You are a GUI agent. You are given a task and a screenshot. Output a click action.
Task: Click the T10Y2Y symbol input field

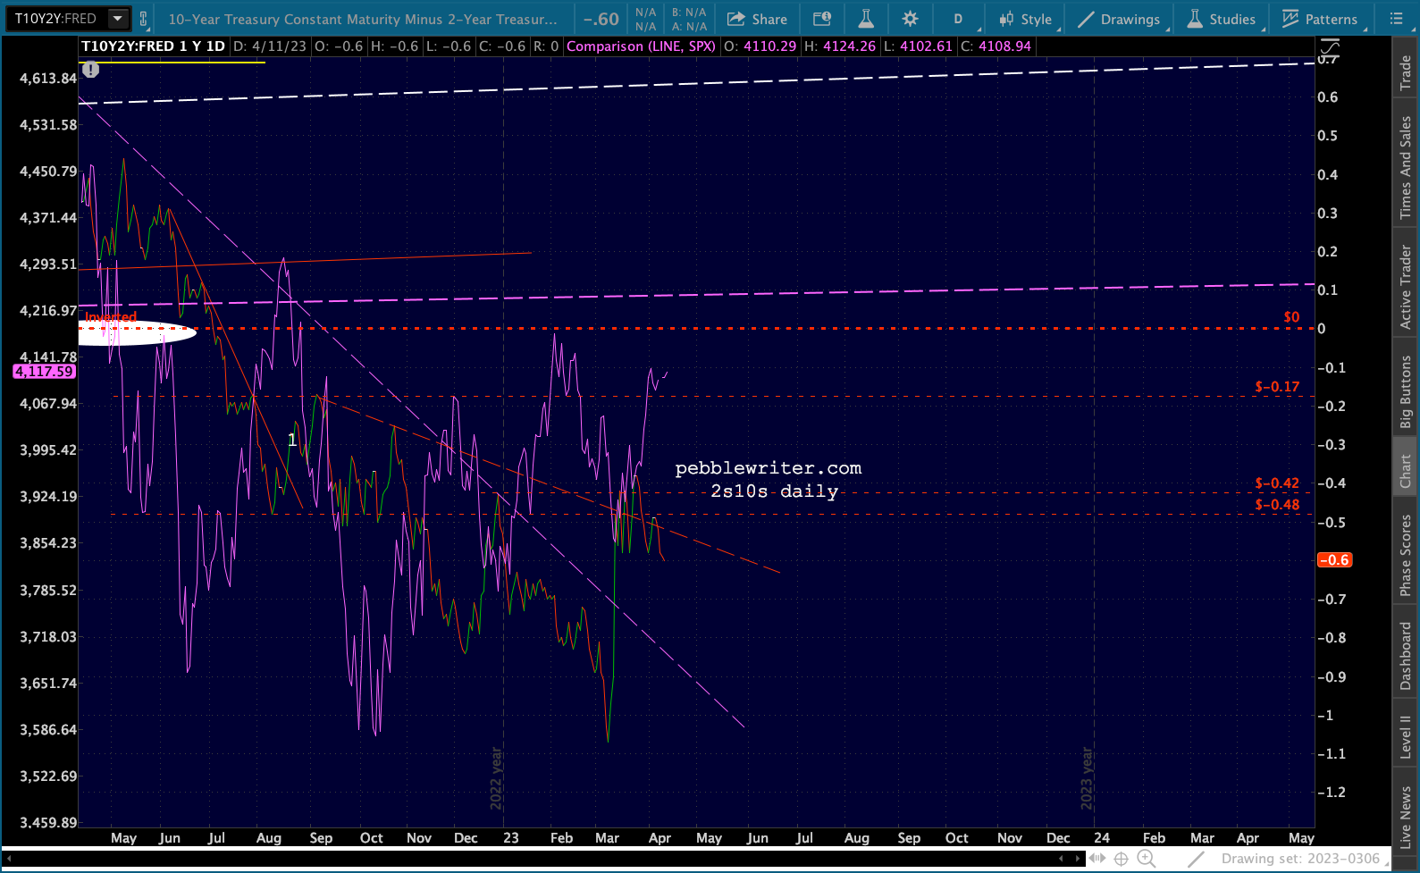coord(56,19)
